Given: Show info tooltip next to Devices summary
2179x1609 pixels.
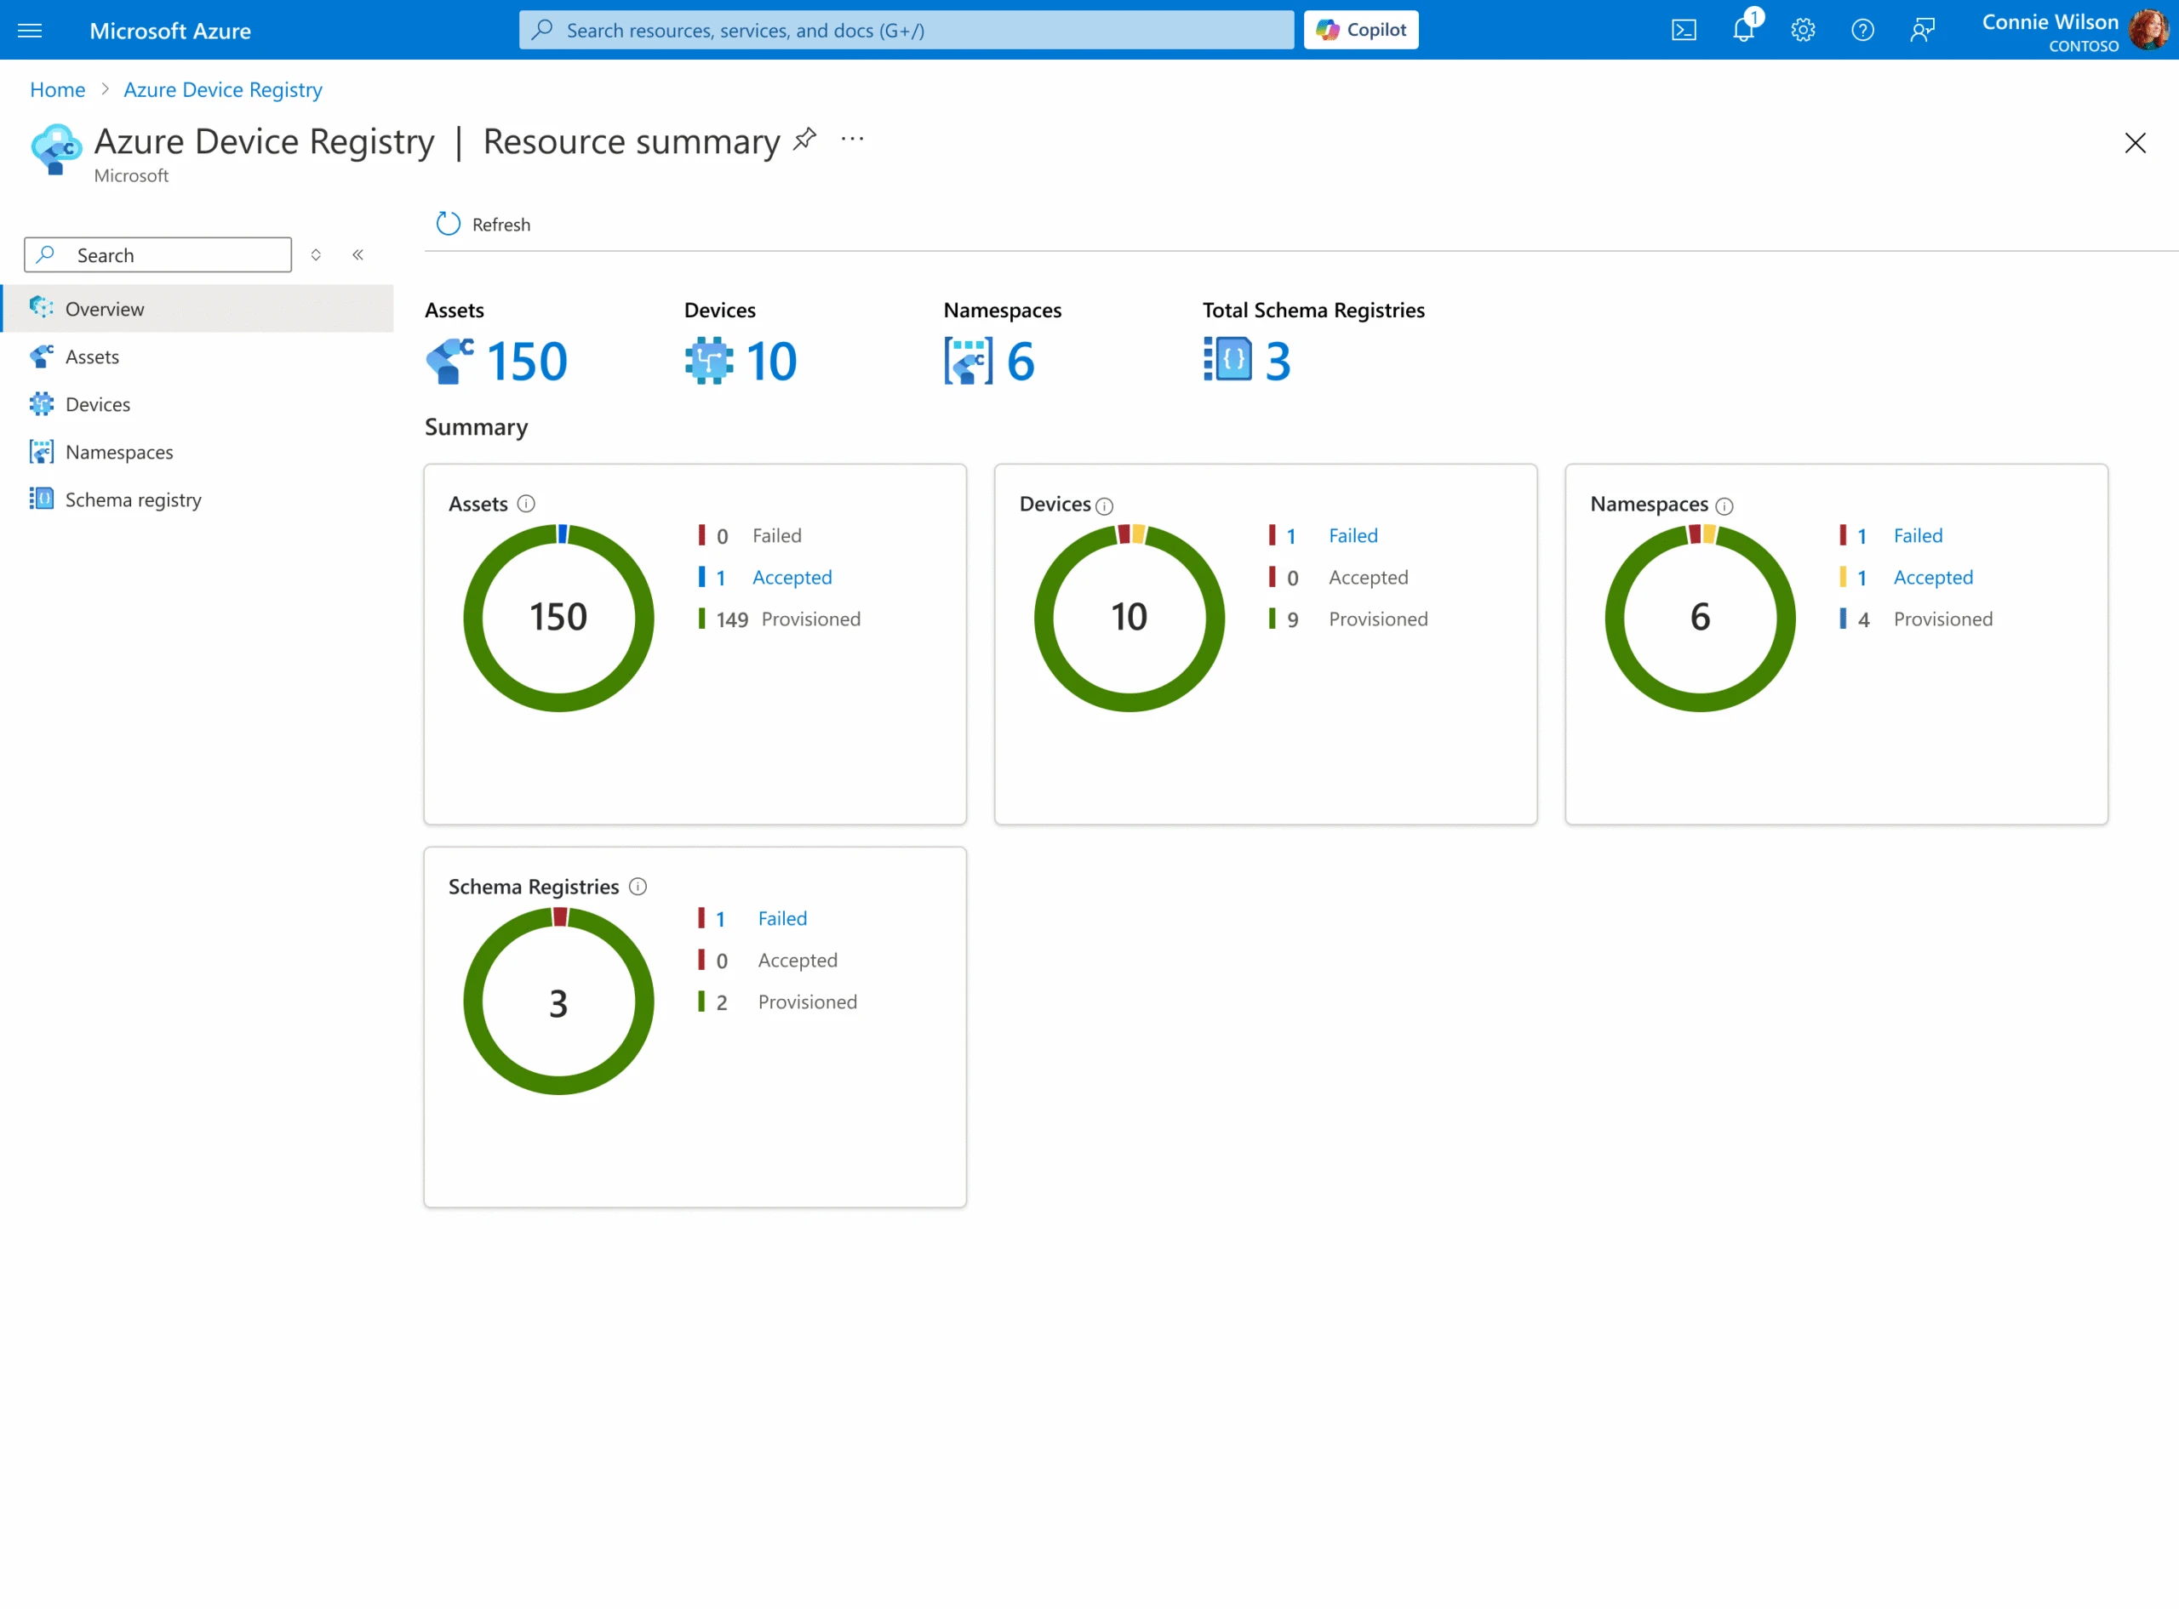Looking at the screenshot, I should tap(1105, 506).
